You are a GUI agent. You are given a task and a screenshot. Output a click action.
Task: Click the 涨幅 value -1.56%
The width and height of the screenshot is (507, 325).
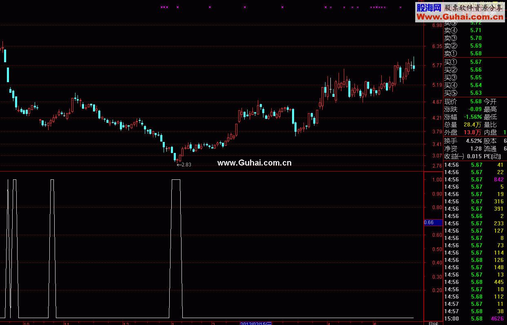click(x=472, y=117)
